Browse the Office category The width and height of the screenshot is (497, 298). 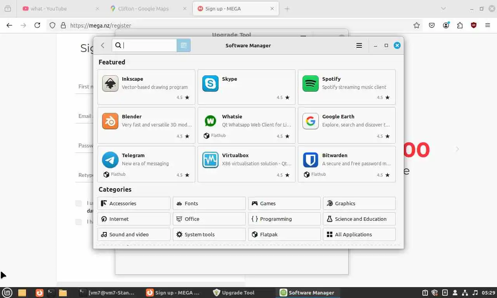[209, 219]
